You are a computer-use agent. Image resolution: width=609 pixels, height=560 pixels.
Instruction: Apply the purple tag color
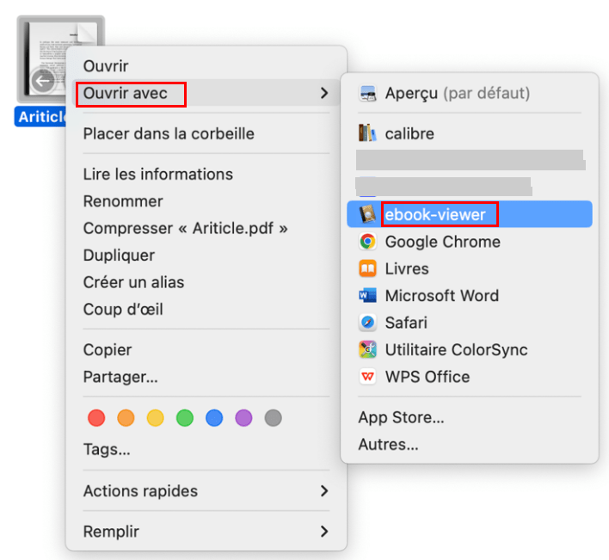click(243, 418)
